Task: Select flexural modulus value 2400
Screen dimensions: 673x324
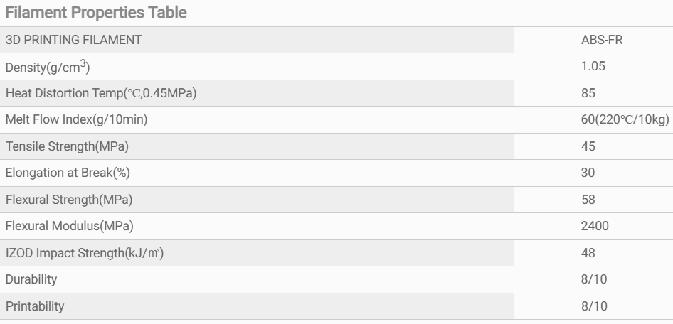Action: click(593, 227)
